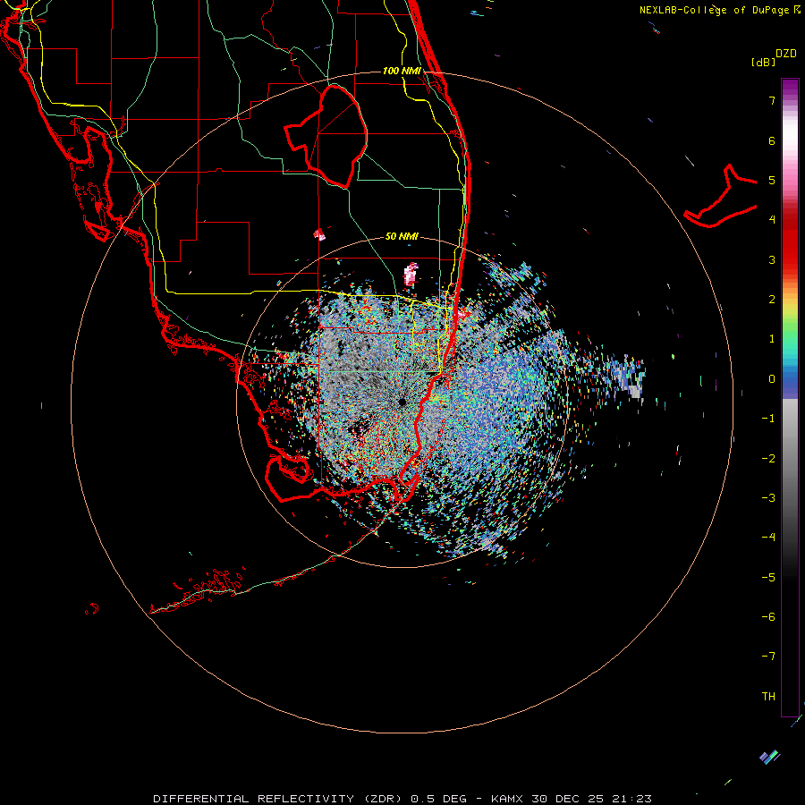Click the scale tick label 4
Viewport: 805px width, 805px height.
tap(772, 220)
